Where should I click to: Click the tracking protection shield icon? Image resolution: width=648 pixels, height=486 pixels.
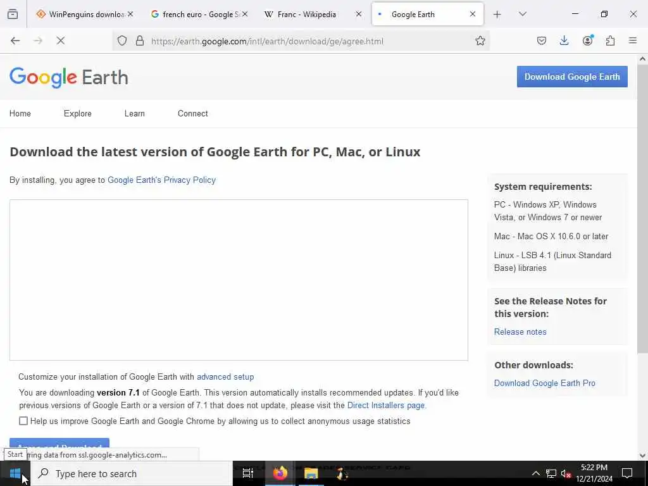123,41
